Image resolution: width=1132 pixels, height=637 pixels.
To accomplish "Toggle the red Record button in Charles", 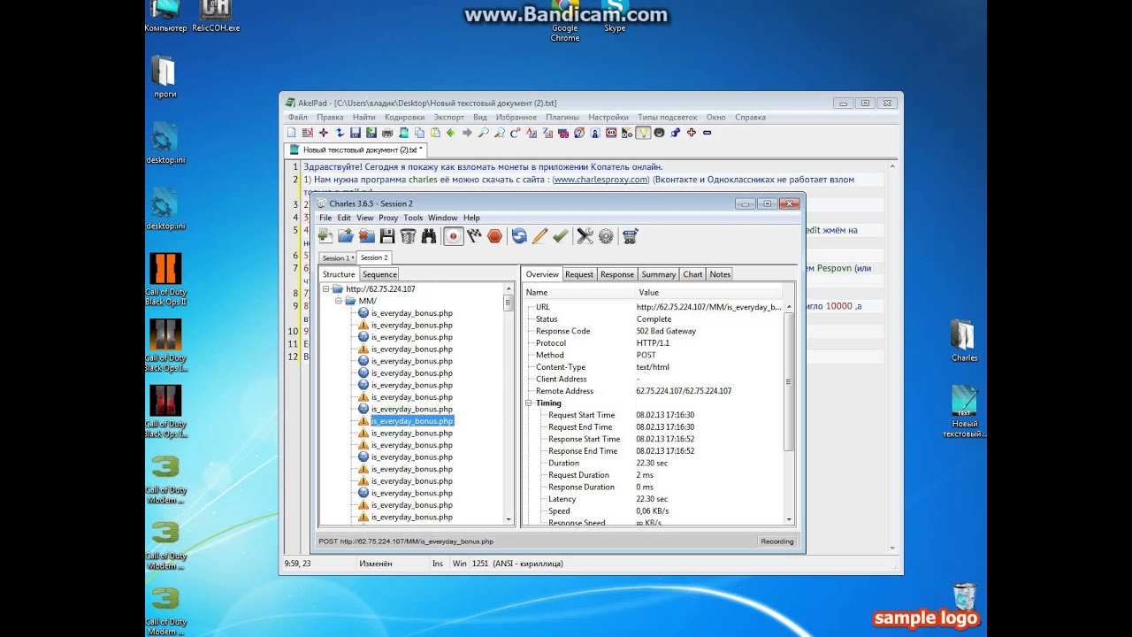I will pos(453,236).
